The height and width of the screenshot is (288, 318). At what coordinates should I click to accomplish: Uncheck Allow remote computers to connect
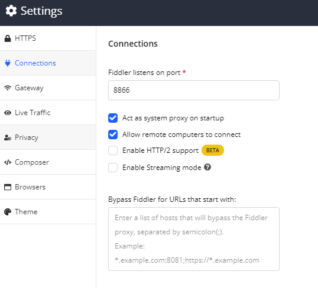pyautogui.click(x=113, y=135)
